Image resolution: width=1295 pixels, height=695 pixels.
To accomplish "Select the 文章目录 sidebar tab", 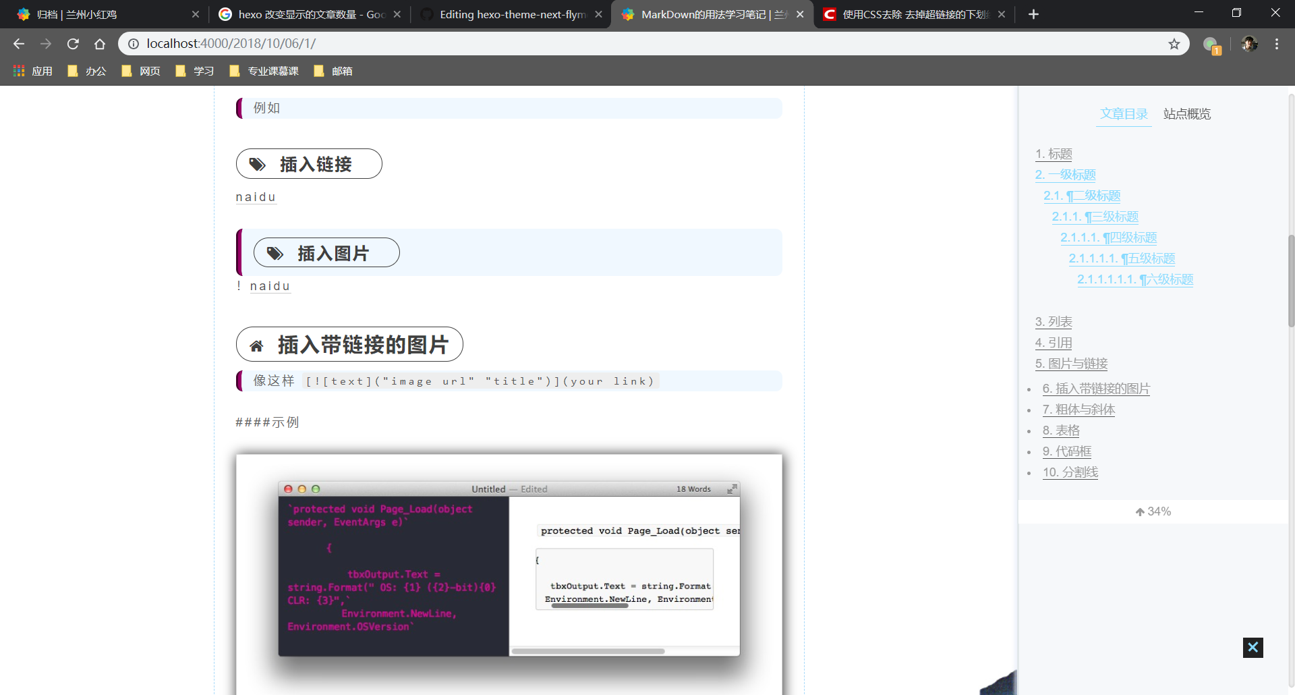I will coord(1124,114).
